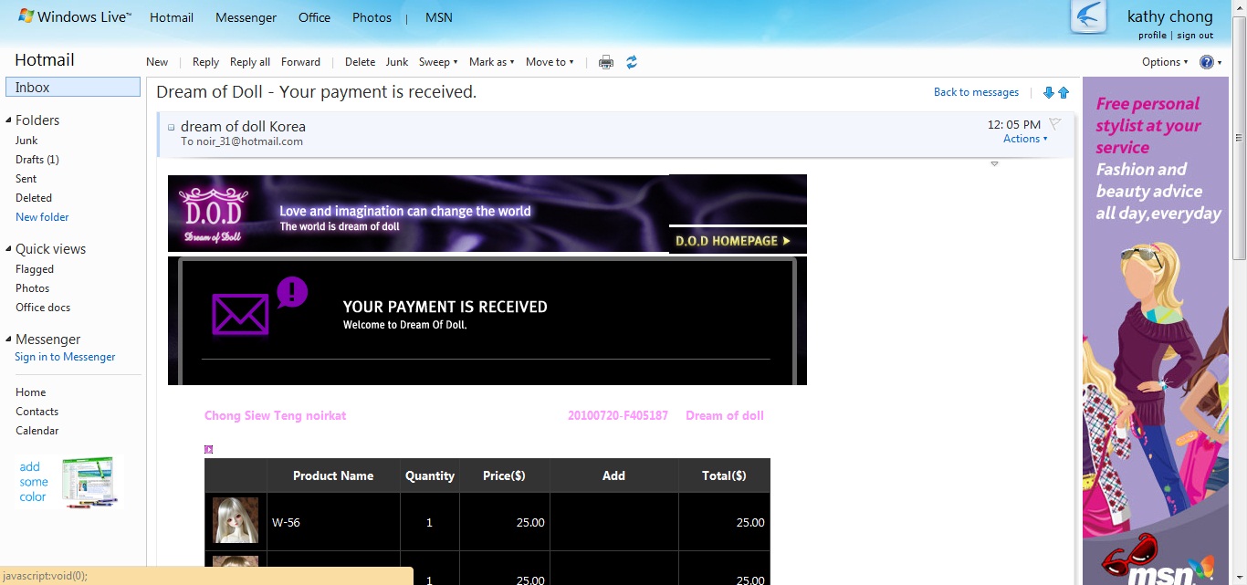Delete this message
The width and height of the screenshot is (1247, 585).
point(360,62)
